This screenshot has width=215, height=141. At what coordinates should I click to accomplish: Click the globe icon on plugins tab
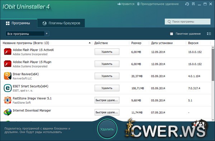point(44,23)
